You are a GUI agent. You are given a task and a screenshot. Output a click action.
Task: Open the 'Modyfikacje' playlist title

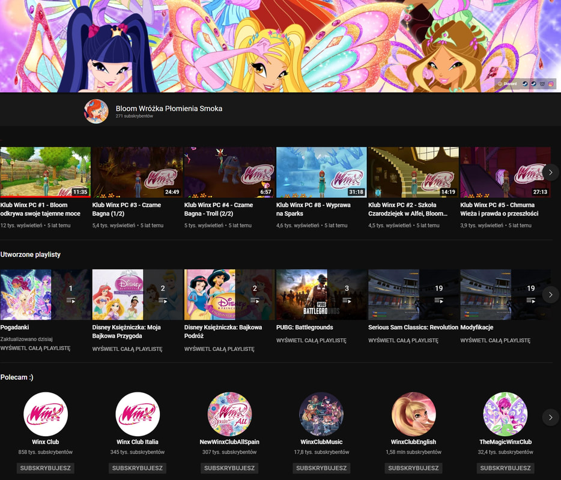pos(476,327)
